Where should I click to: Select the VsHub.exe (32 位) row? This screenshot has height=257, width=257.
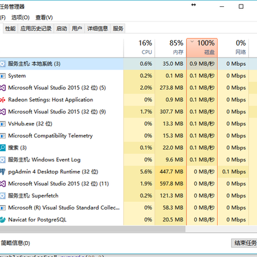point(30,123)
